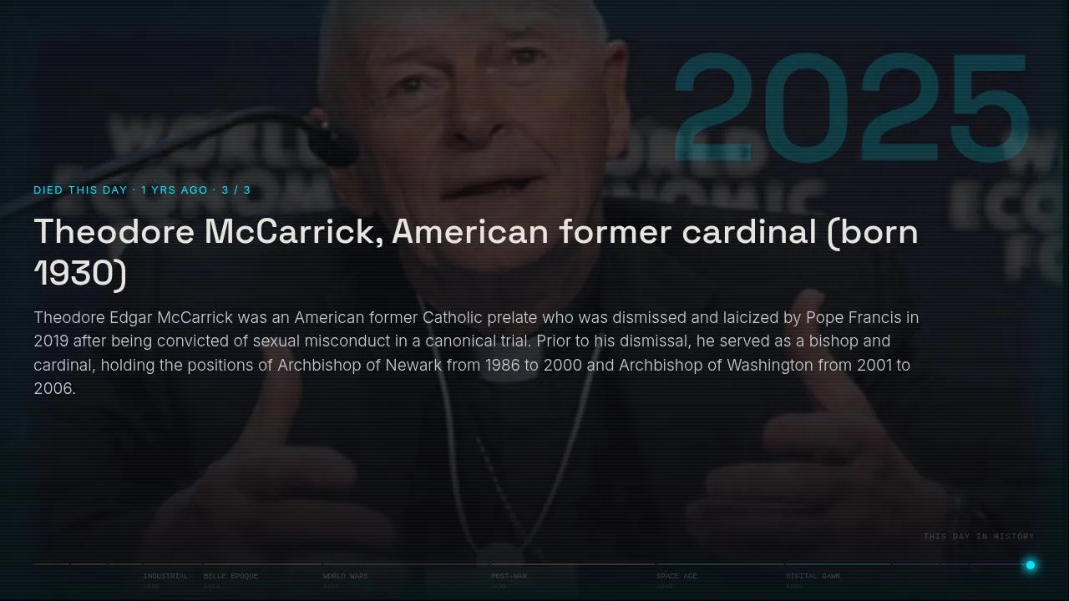Click the Theodore McCarrick headline

[x=476, y=252]
